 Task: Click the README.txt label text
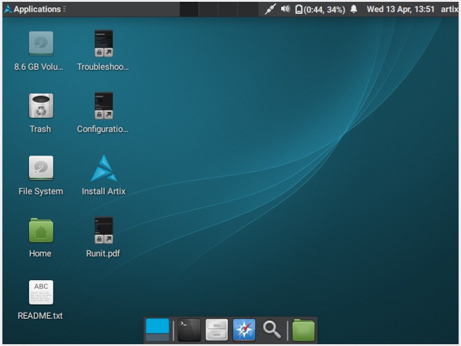(40, 316)
